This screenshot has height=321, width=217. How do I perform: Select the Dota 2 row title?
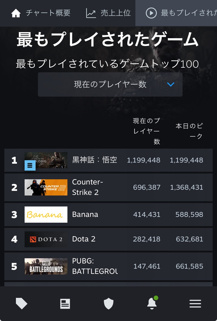pyautogui.click(x=84, y=239)
